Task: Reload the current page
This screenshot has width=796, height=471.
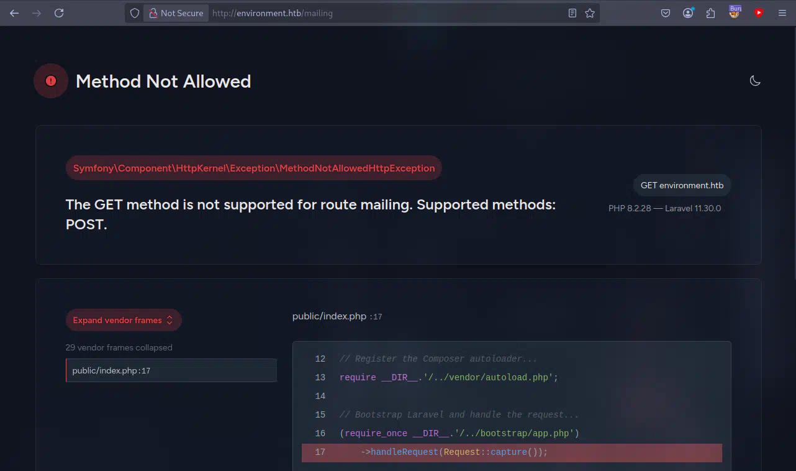Action: coord(59,13)
